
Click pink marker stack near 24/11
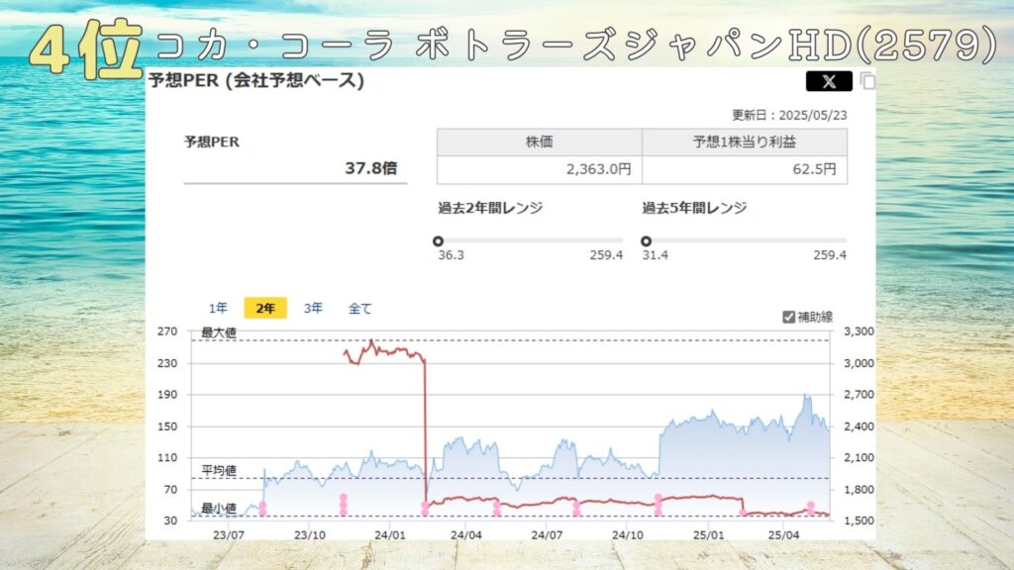coord(658,504)
